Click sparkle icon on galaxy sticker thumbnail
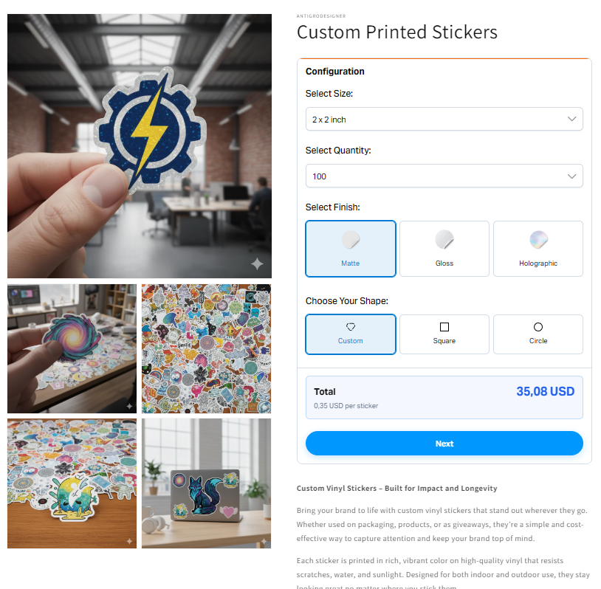601x589 pixels. point(129,406)
